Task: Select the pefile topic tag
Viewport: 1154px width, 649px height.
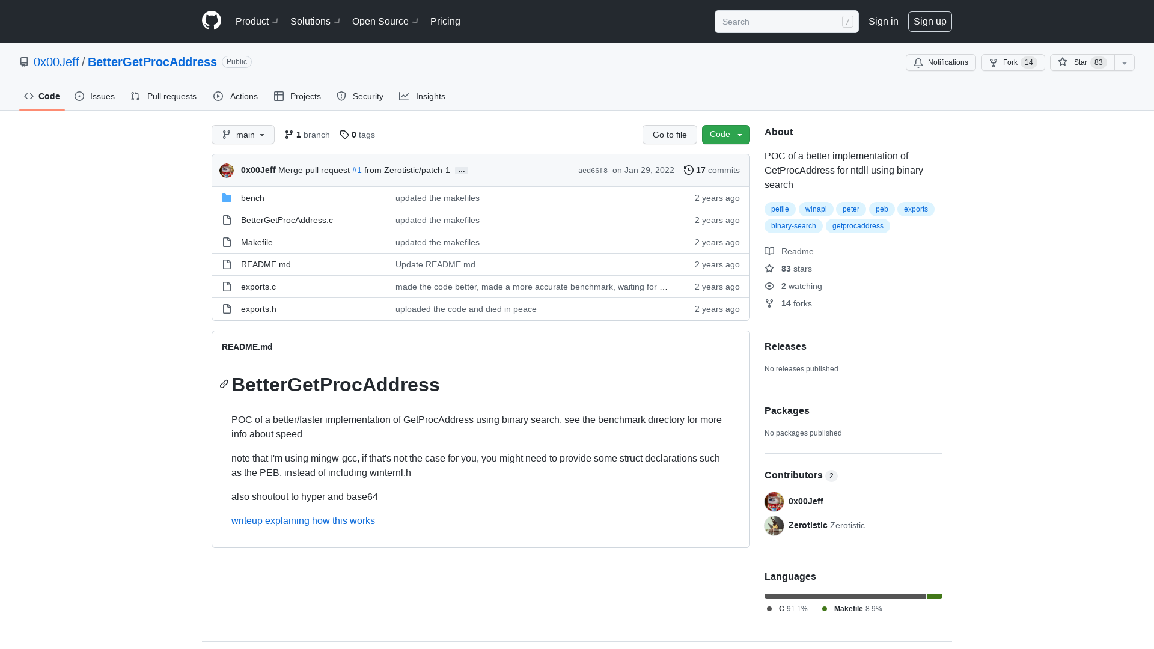Action: [780, 209]
